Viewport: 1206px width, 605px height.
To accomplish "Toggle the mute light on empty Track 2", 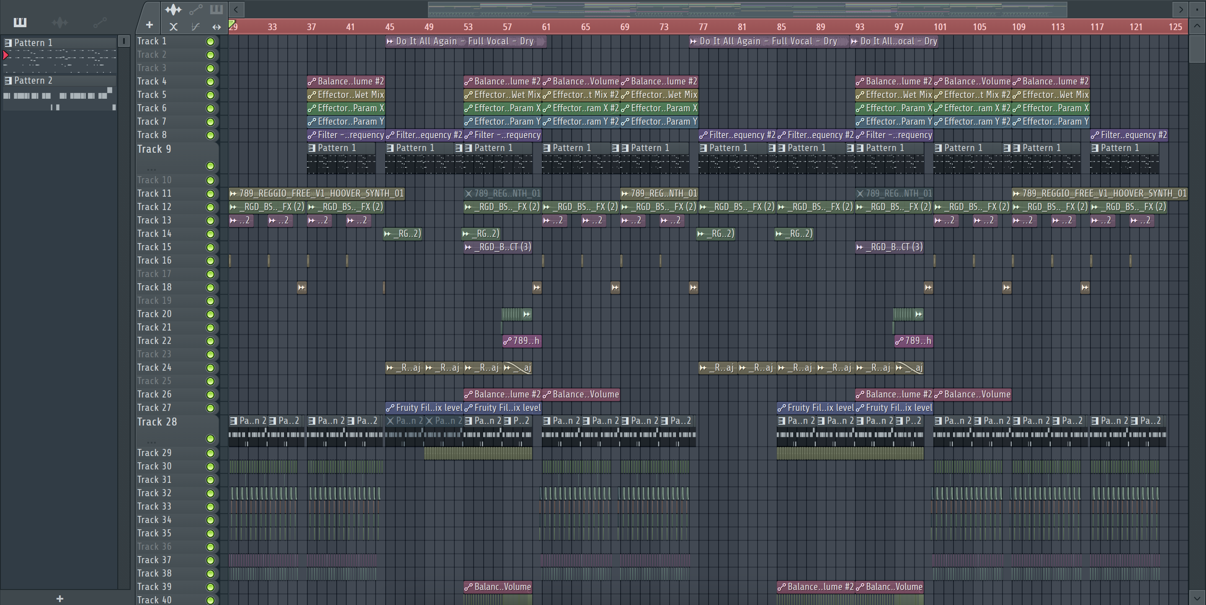I will pos(210,55).
